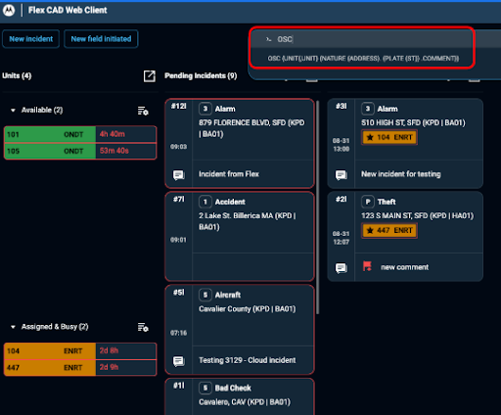The image size is (501, 415).
Task: Click 2 Lake St. Billerica address
Action: pyautogui.click(x=248, y=221)
